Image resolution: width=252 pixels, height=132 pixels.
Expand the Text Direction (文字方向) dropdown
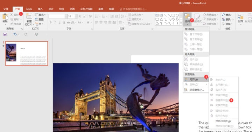click(135, 15)
